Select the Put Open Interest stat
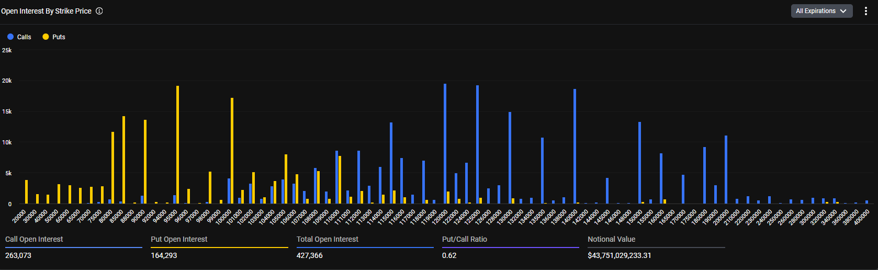Screen dimensions: 878x270 [x=179, y=239]
